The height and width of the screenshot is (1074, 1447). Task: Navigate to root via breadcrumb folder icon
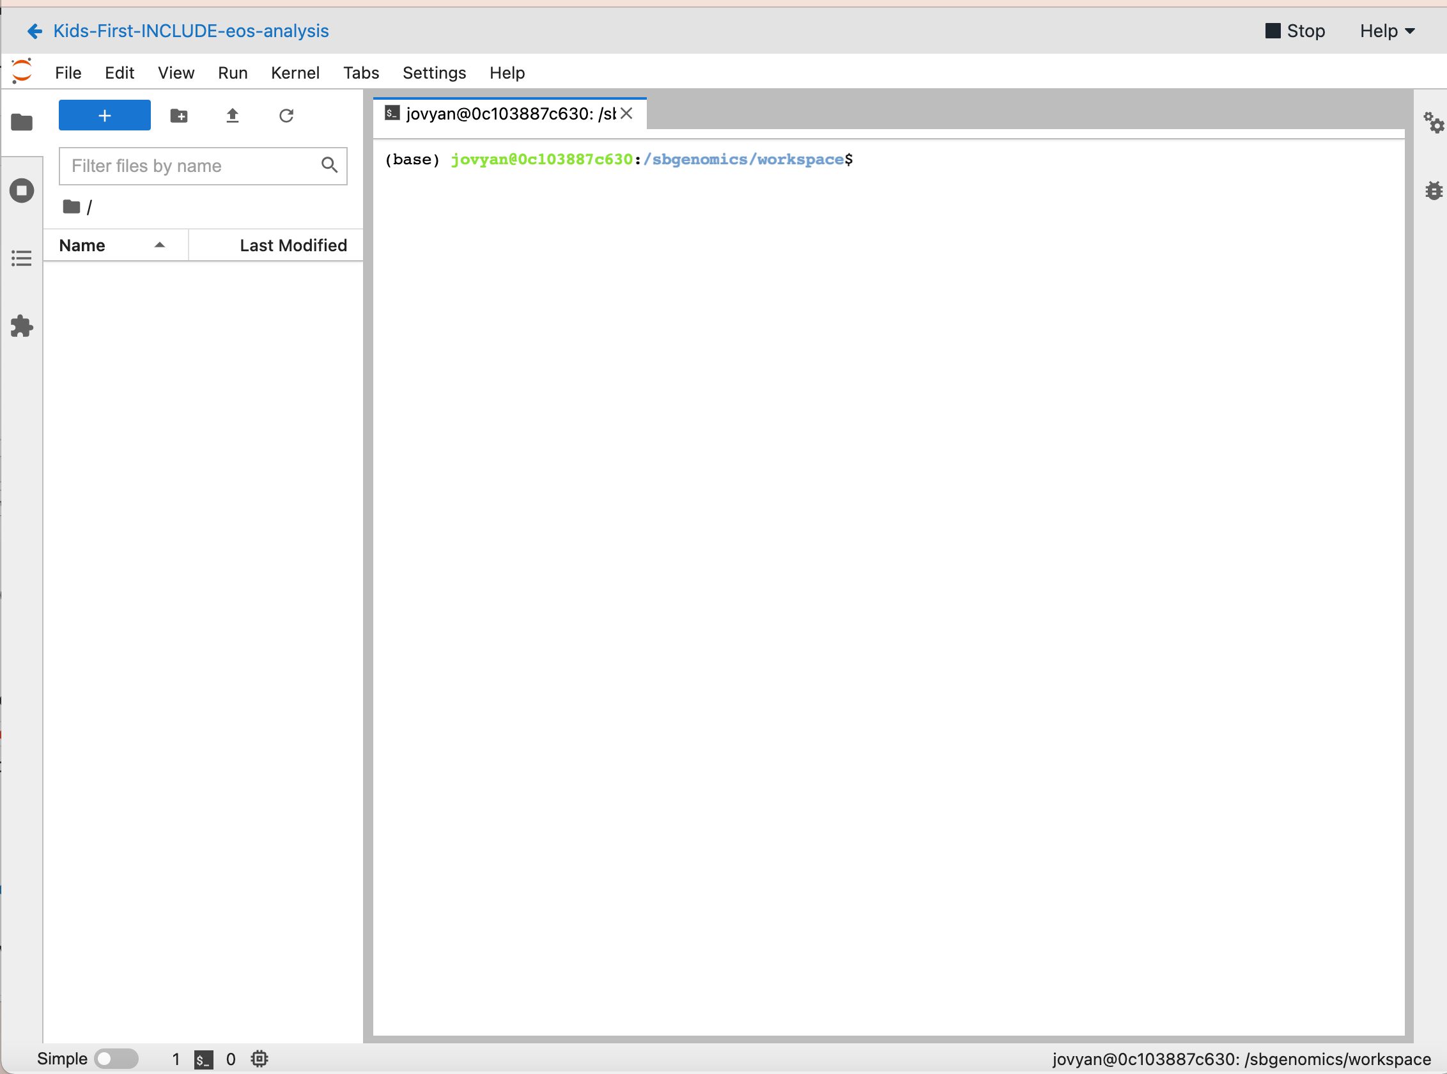(70, 206)
